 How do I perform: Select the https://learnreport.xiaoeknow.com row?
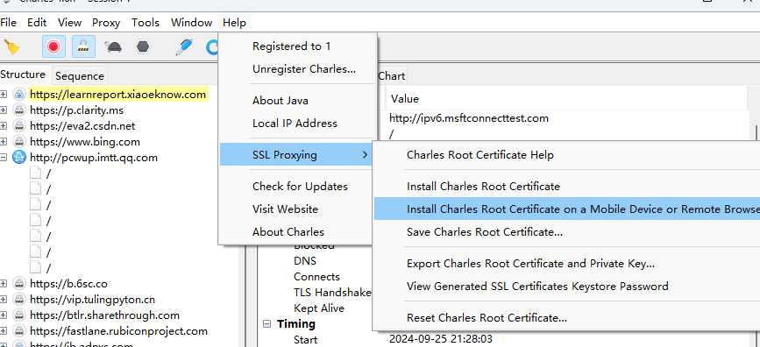coord(118,94)
